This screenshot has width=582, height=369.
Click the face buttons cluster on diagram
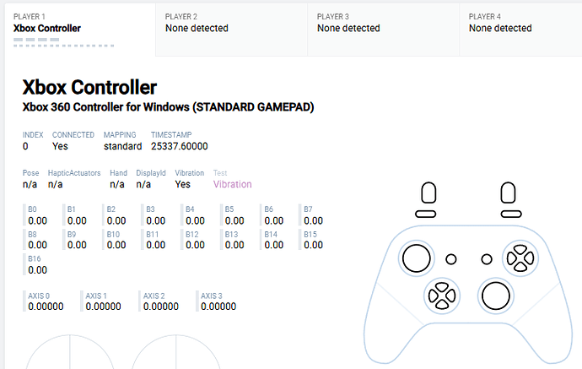520,258
